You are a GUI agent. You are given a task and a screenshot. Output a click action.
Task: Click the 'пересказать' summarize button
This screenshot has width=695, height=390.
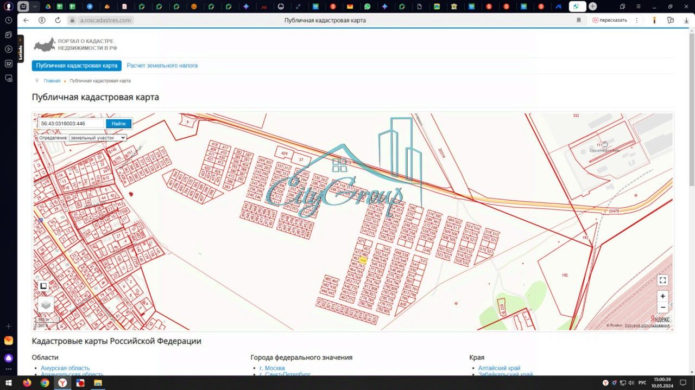click(x=610, y=20)
